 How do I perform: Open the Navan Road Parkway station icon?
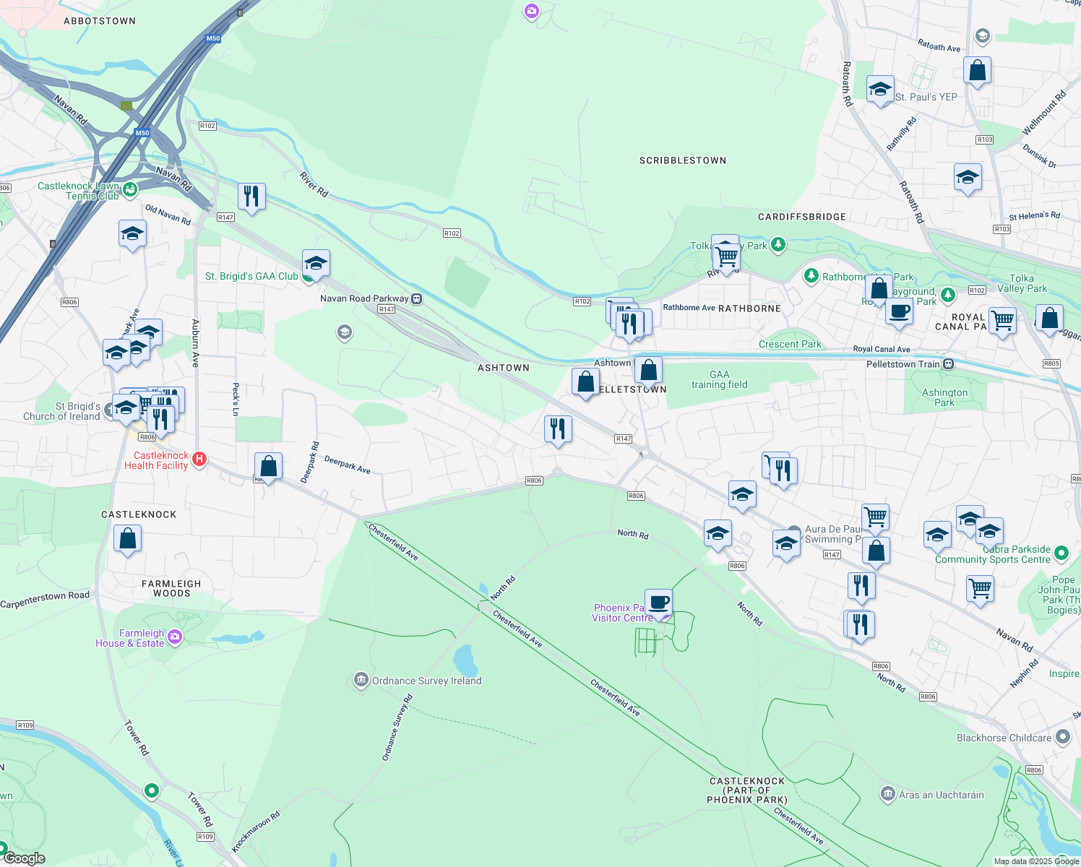[417, 298]
